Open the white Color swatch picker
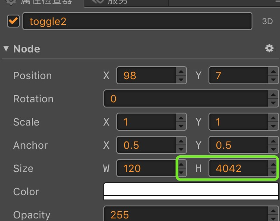Viewport: 280px width, 221px height. pos(191,191)
